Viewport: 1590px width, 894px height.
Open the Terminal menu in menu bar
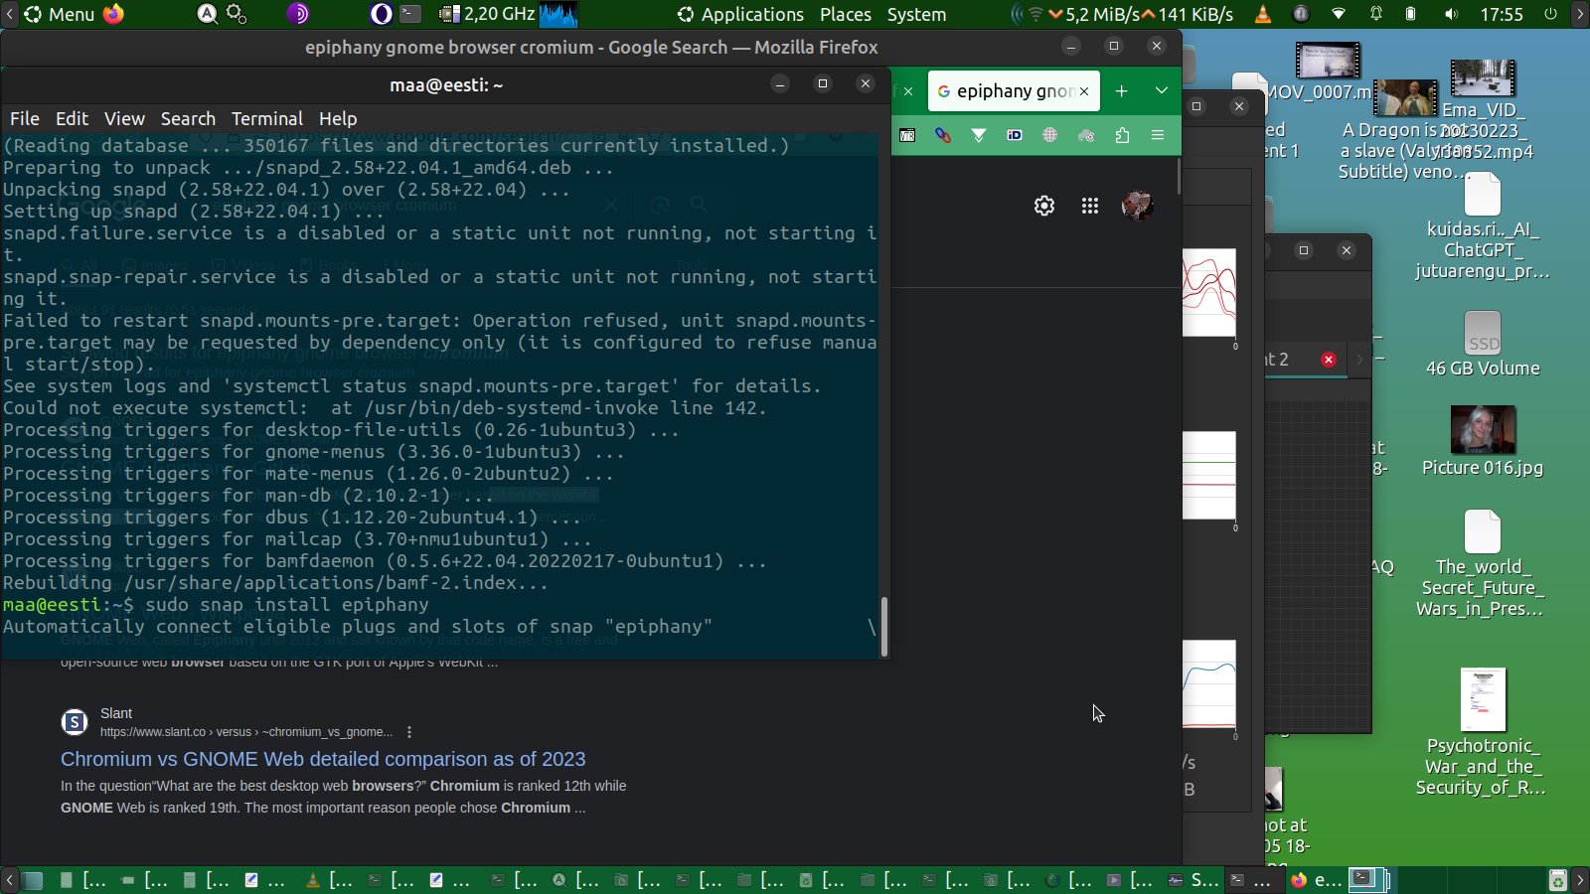pyautogui.click(x=266, y=119)
